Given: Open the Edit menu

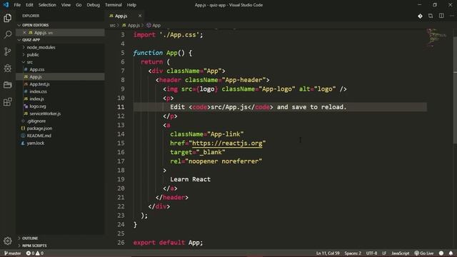Looking at the screenshot, I should [x=29, y=5].
